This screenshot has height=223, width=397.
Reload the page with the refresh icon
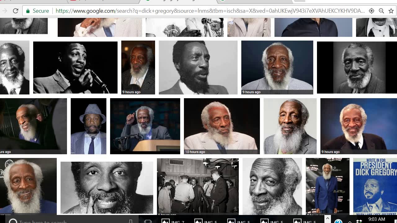(16, 11)
